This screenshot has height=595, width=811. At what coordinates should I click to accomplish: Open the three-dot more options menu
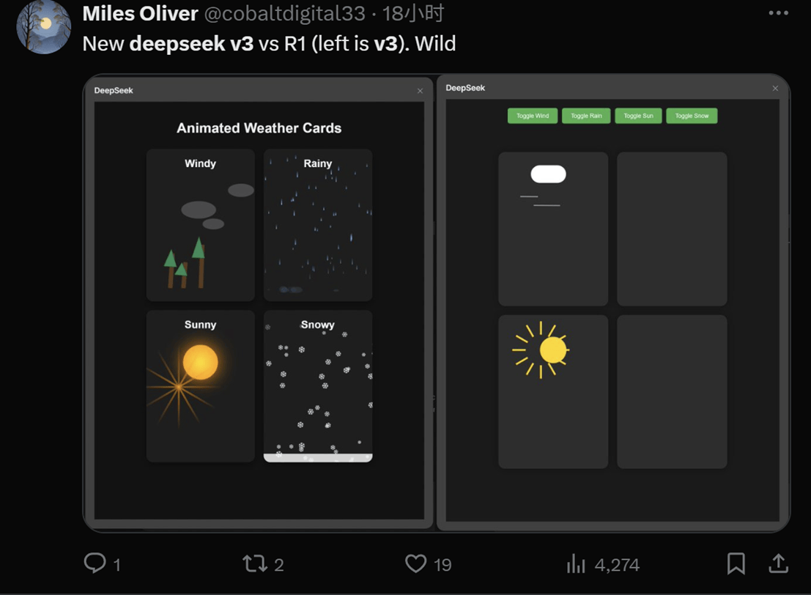(778, 13)
